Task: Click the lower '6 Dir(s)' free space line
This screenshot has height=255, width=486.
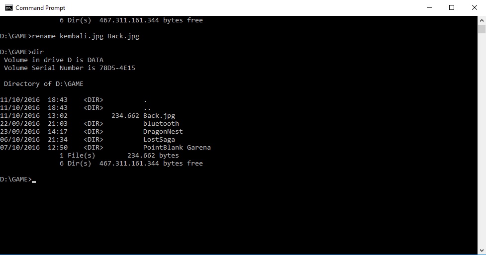Action: pos(131,164)
